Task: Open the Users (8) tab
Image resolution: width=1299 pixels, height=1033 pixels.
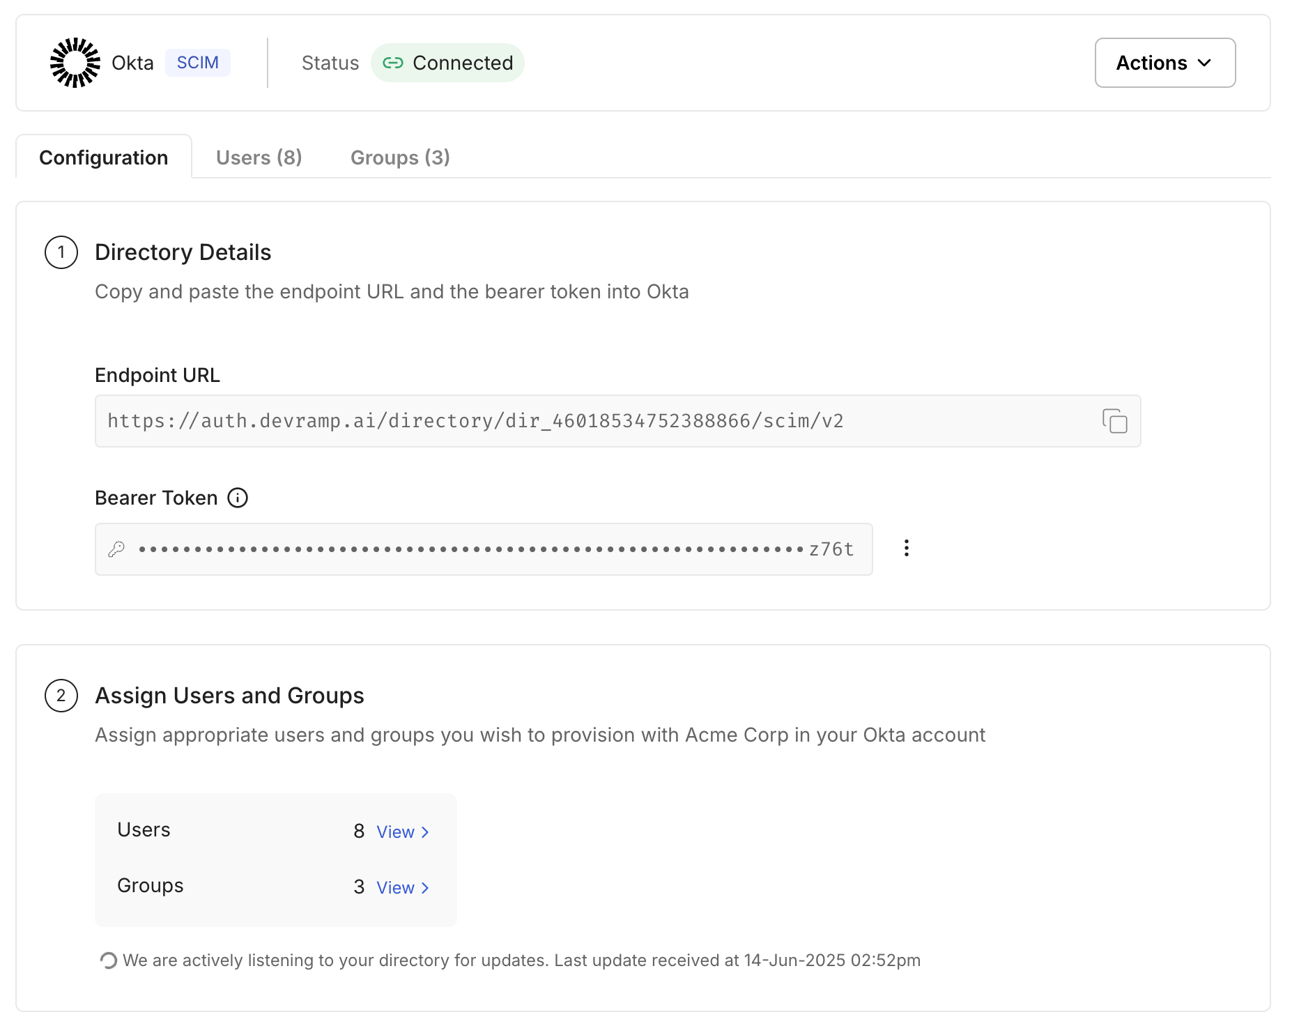Action: pyautogui.click(x=259, y=158)
